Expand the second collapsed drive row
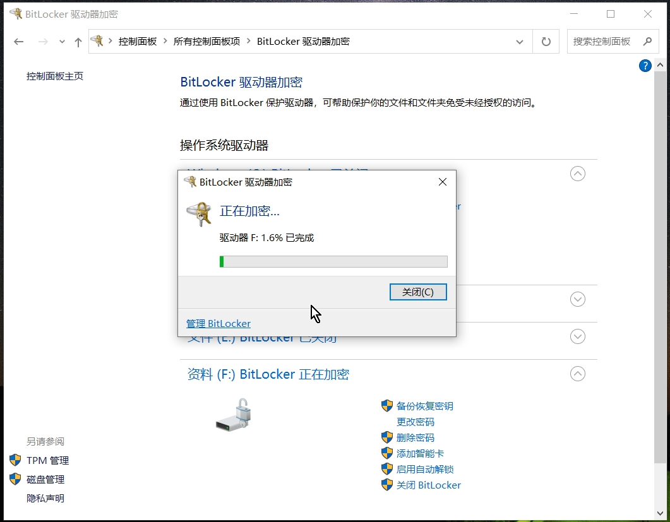Image resolution: width=670 pixels, height=522 pixels. click(x=578, y=299)
